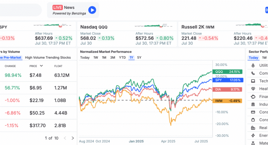
Task: Select the Consumer credit card icon
Action: click(x=253, y=112)
